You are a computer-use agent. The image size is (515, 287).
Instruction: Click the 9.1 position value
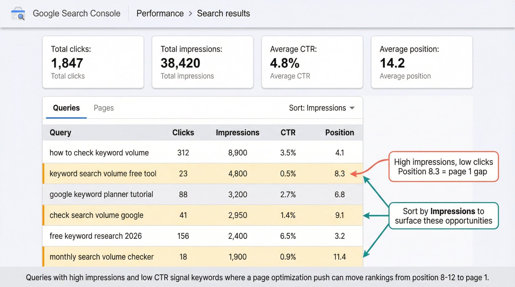[339, 215]
